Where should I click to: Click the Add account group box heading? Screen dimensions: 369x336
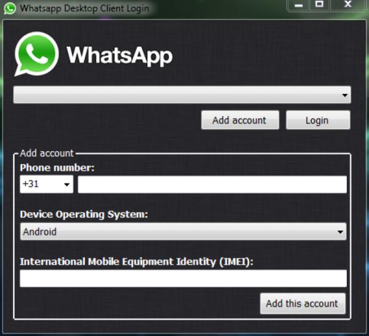pos(47,153)
